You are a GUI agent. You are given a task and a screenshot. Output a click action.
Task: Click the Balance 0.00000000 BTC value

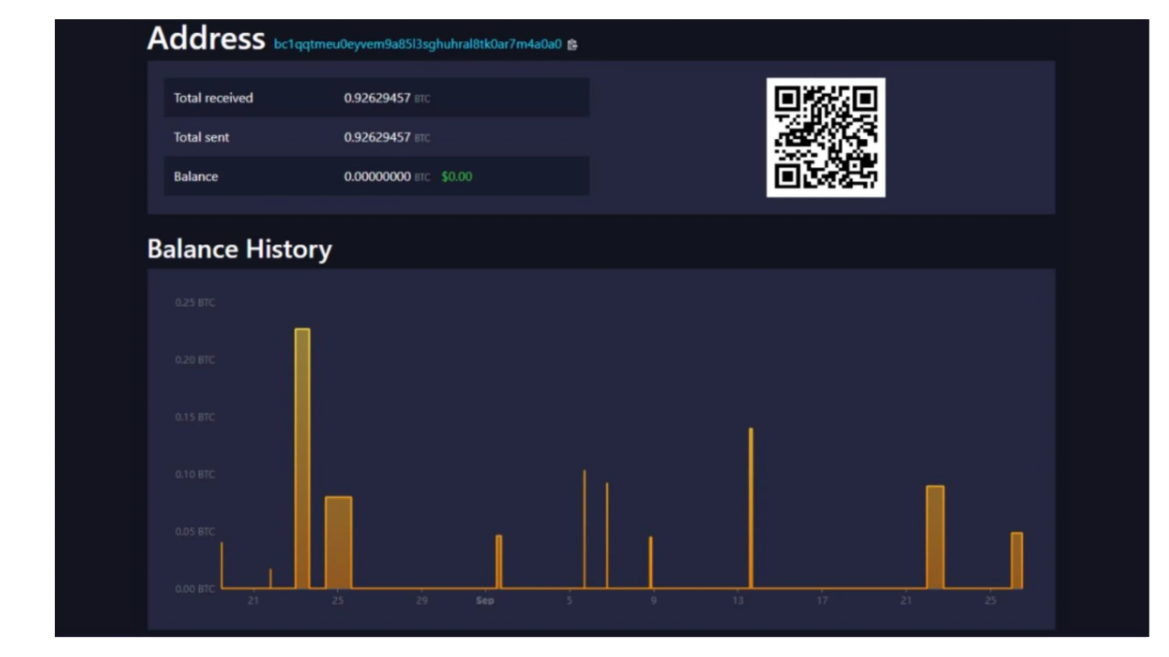pos(377,176)
